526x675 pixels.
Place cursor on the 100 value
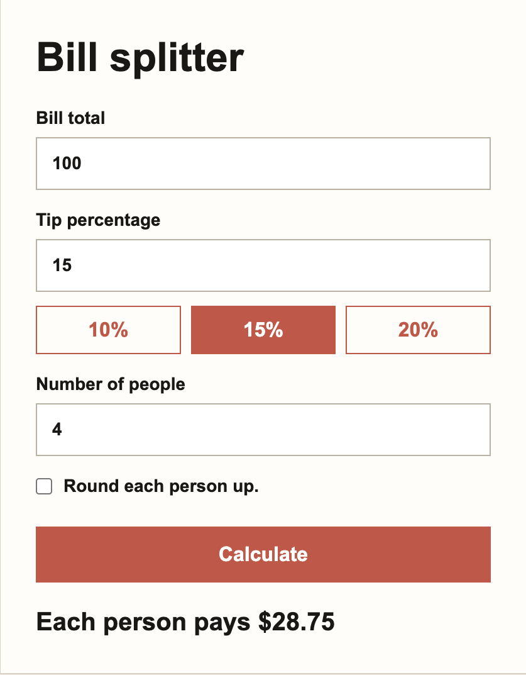coord(67,164)
